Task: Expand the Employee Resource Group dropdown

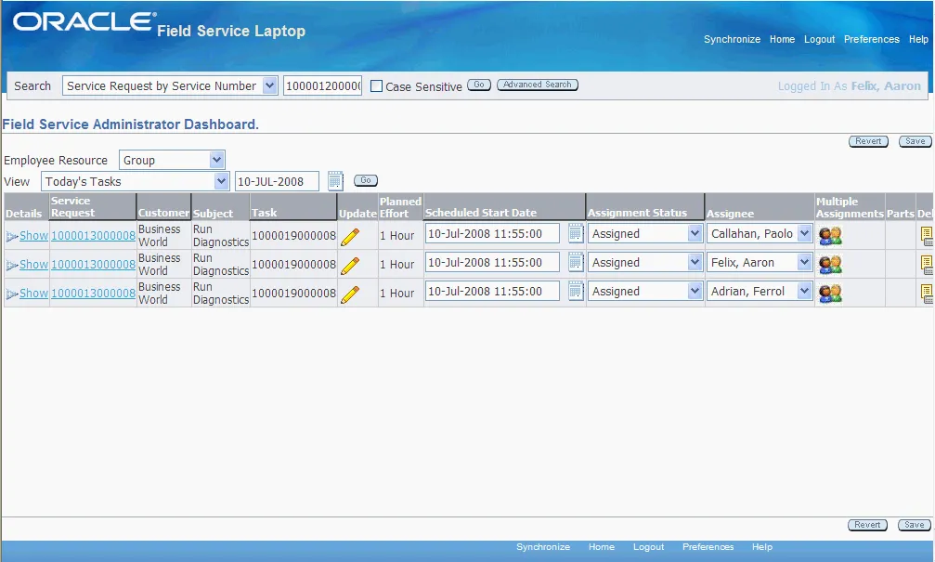Action: [x=172, y=160]
